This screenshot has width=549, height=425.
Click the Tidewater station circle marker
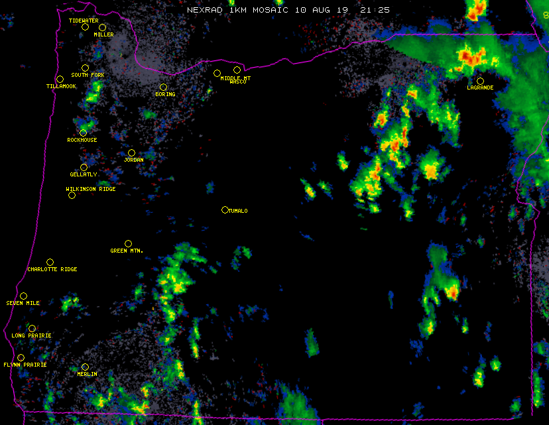(85, 27)
